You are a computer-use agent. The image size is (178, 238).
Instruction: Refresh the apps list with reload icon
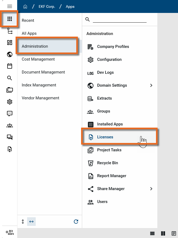(x=76, y=222)
